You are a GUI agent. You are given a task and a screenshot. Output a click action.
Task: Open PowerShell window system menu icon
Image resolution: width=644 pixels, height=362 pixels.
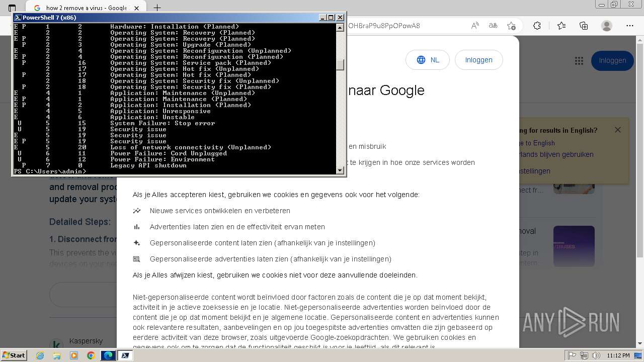18,18
